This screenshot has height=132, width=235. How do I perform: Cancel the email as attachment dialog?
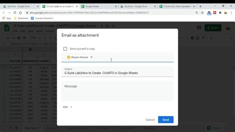coord(150,120)
